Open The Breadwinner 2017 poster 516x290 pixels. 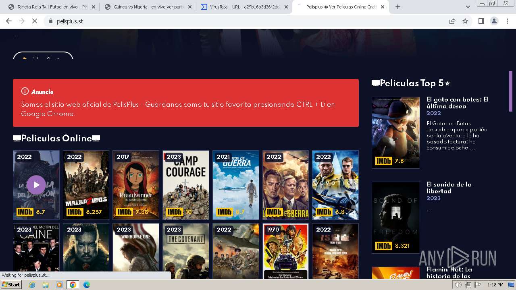[x=136, y=185]
